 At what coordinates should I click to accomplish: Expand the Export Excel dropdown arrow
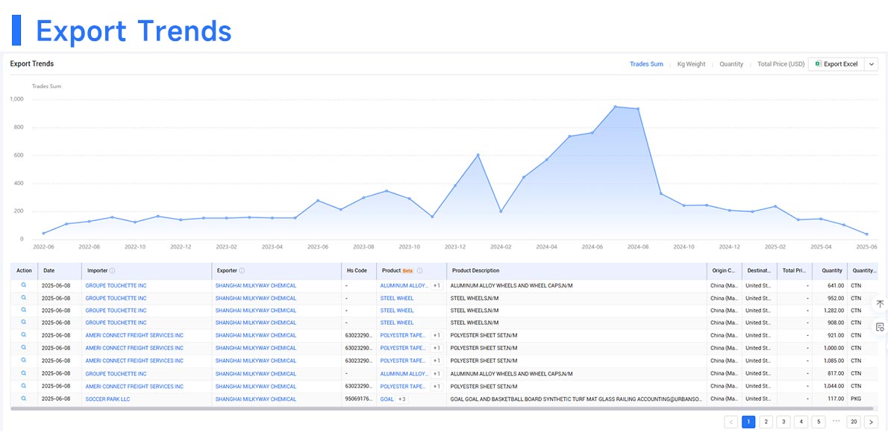871,64
